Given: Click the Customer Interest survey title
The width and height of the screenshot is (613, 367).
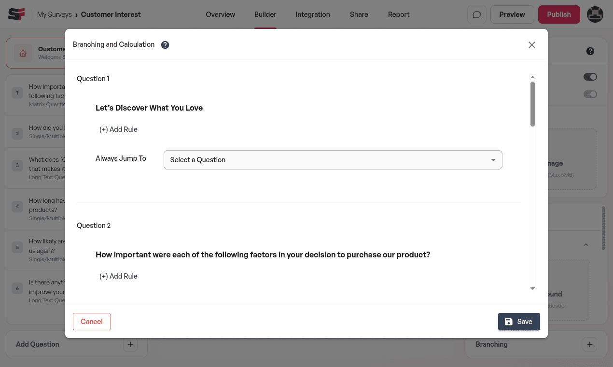Looking at the screenshot, I should (x=111, y=14).
